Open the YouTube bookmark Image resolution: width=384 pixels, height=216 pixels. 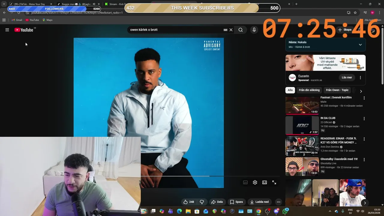click(32, 20)
